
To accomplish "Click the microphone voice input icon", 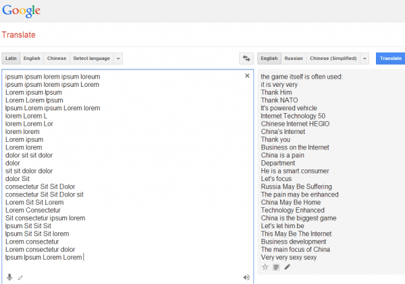I will pyautogui.click(x=9, y=277).
